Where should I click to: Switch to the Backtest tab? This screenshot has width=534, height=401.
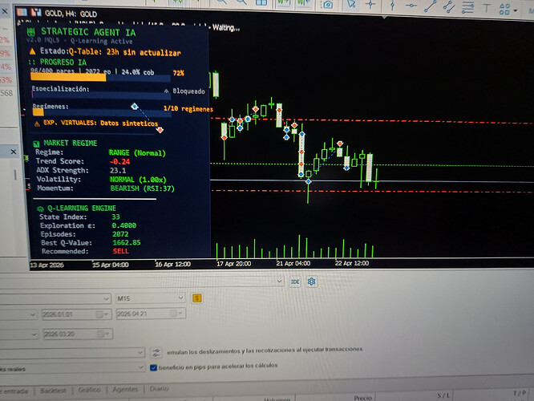pyautogui.click(x=53, y=391)
